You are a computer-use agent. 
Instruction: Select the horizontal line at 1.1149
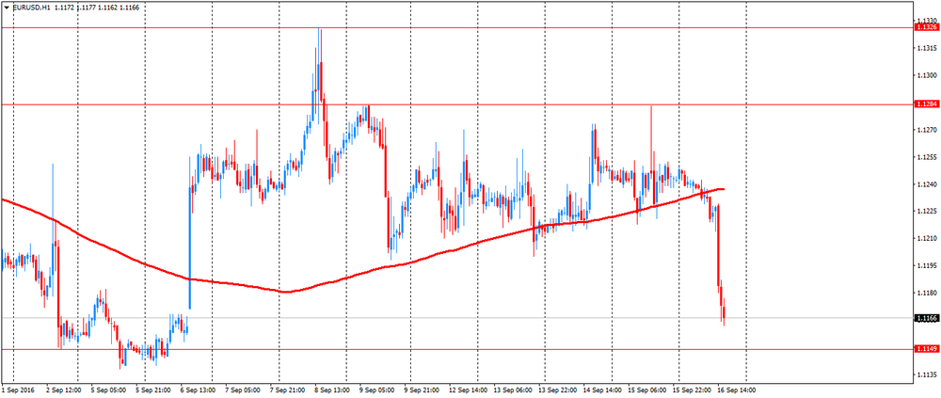pyautogui.click(x=456, y=349)
